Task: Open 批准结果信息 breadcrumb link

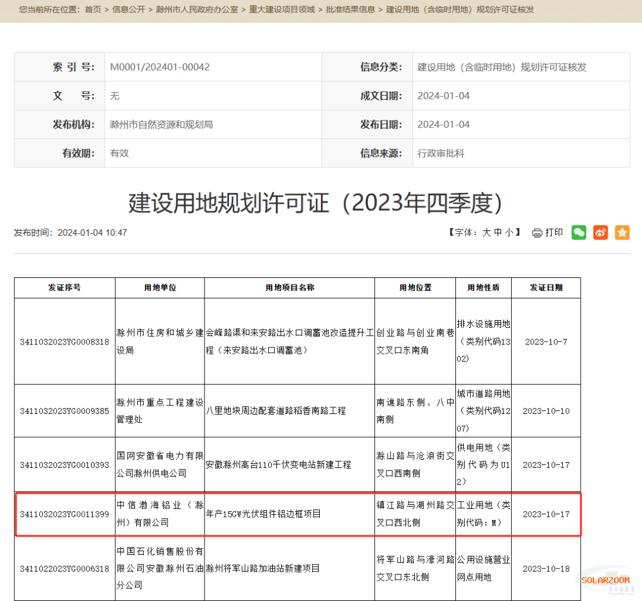Action: tap(351, 10)
